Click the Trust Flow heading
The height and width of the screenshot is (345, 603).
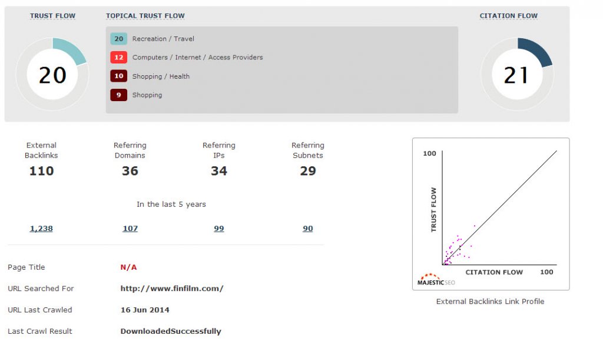click(x=53, y=16)
